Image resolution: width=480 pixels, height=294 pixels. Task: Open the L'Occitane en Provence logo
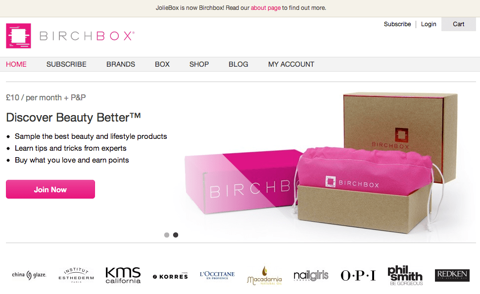(217, 275)
